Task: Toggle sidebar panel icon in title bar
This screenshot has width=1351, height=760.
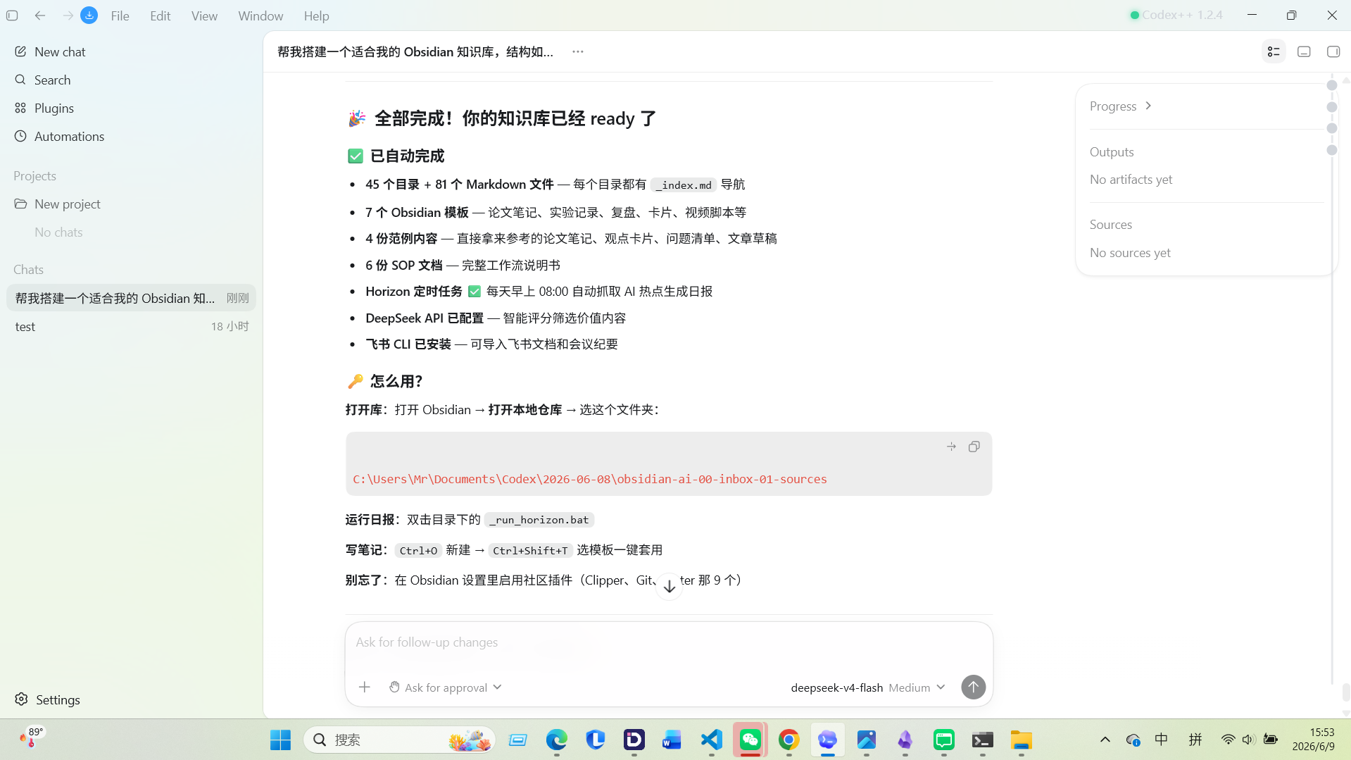Action: pyautogui.click(x=12, y=15)
